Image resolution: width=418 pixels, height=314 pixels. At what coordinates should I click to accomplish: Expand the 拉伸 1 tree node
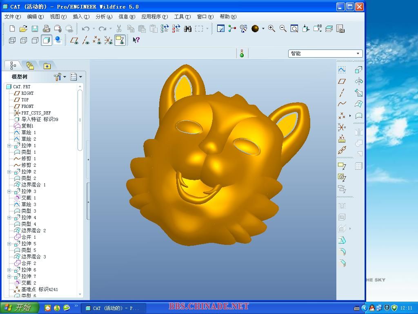tap(9, 146)
